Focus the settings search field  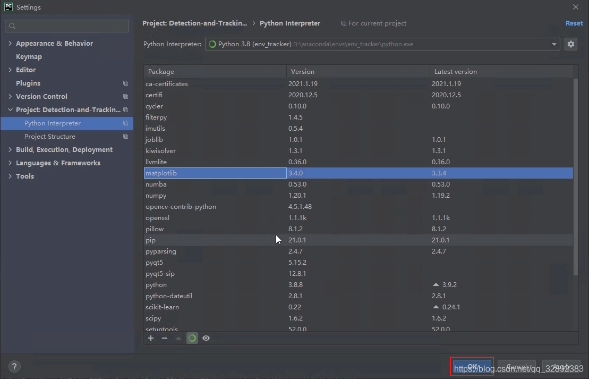[x=67, y=26]
